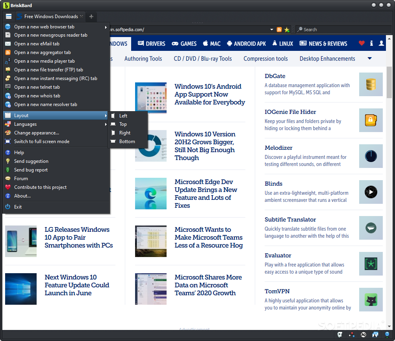The image size is (395, 341).
Task: Click the page vertical scrollbar thumb
Action: coord(389,82)
